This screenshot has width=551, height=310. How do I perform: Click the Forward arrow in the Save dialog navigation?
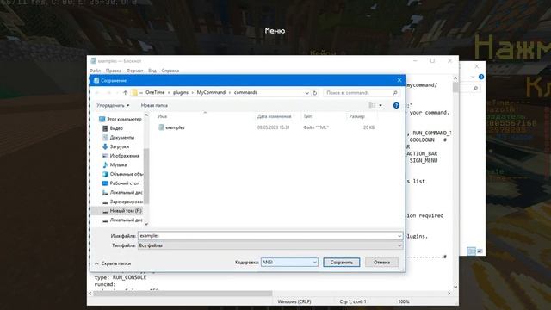[x=109, y=93]
